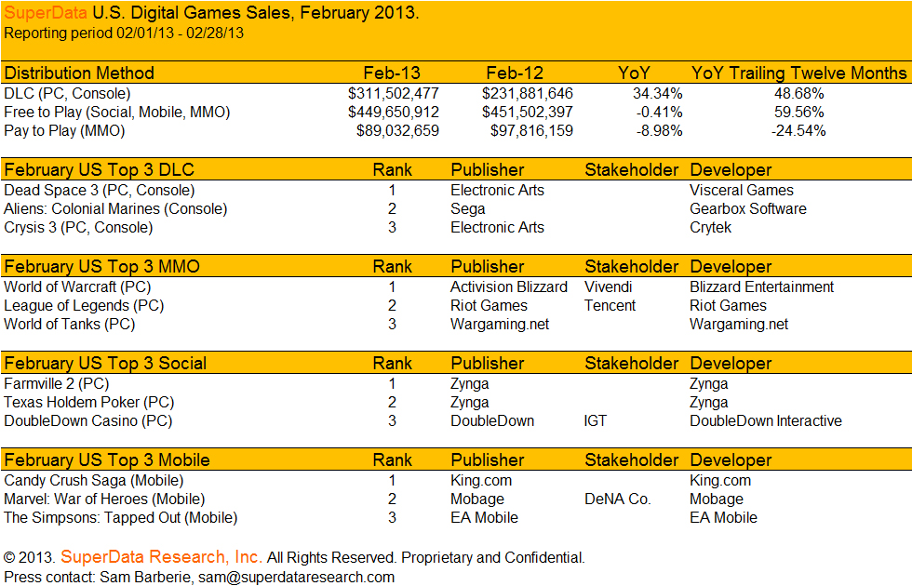Image resolution: width=912 pixels, height=586 pixels.
Task: Click 'EA Mobile' in the Developer column
Action: 724,518
